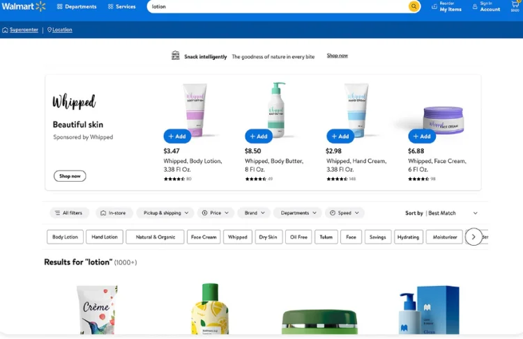Click the Whipped, Face Cream title
This screenshot has width=523, height=339.
(437, 165)
